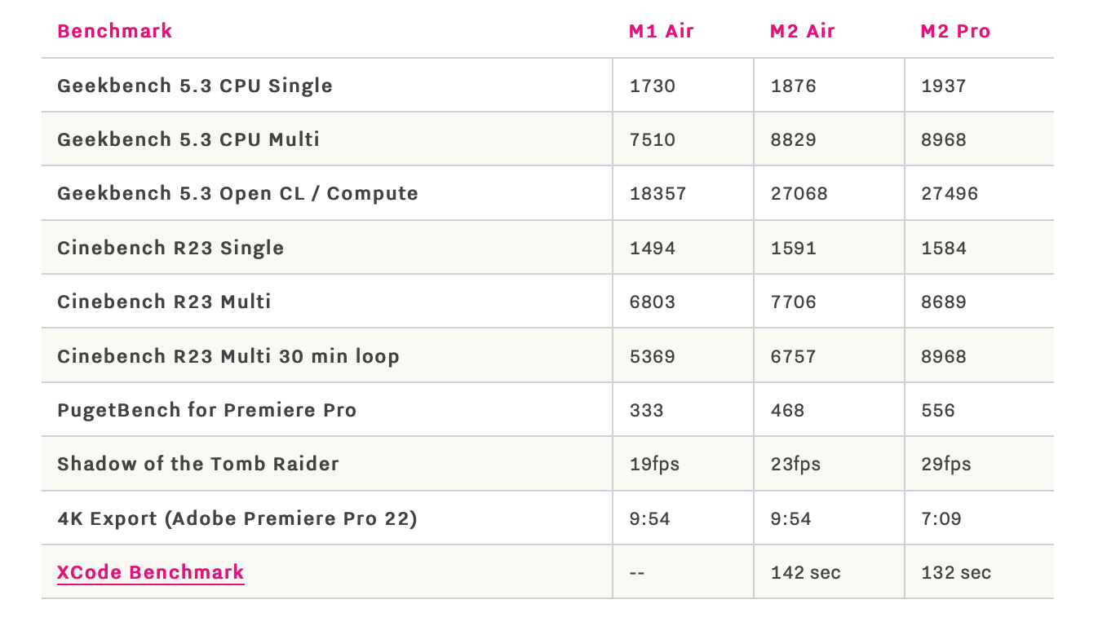This screenshot has height=626, width=1098.
Task: Select the Geekbench 5.3 CPU Multi label
Action: 188,139
